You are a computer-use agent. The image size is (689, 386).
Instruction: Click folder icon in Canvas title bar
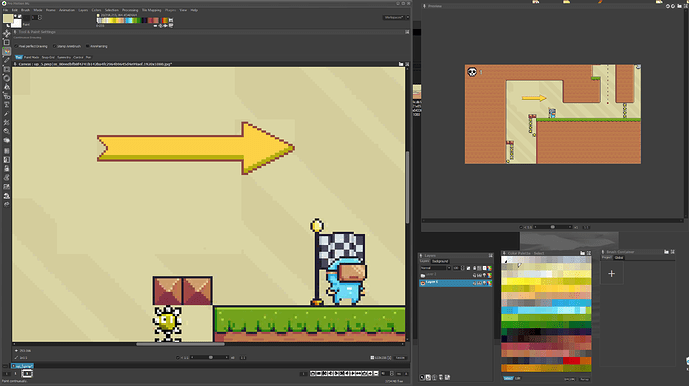point(401,64)
